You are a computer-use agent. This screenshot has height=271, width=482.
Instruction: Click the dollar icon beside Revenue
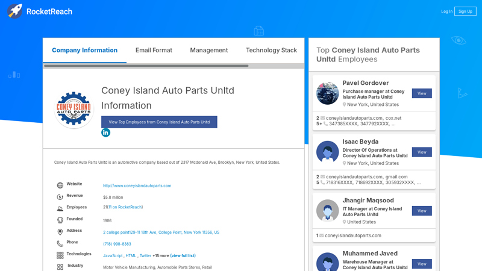(x=60, y=197)
